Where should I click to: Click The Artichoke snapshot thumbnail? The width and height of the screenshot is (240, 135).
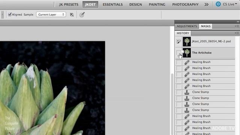click(187, 52)
